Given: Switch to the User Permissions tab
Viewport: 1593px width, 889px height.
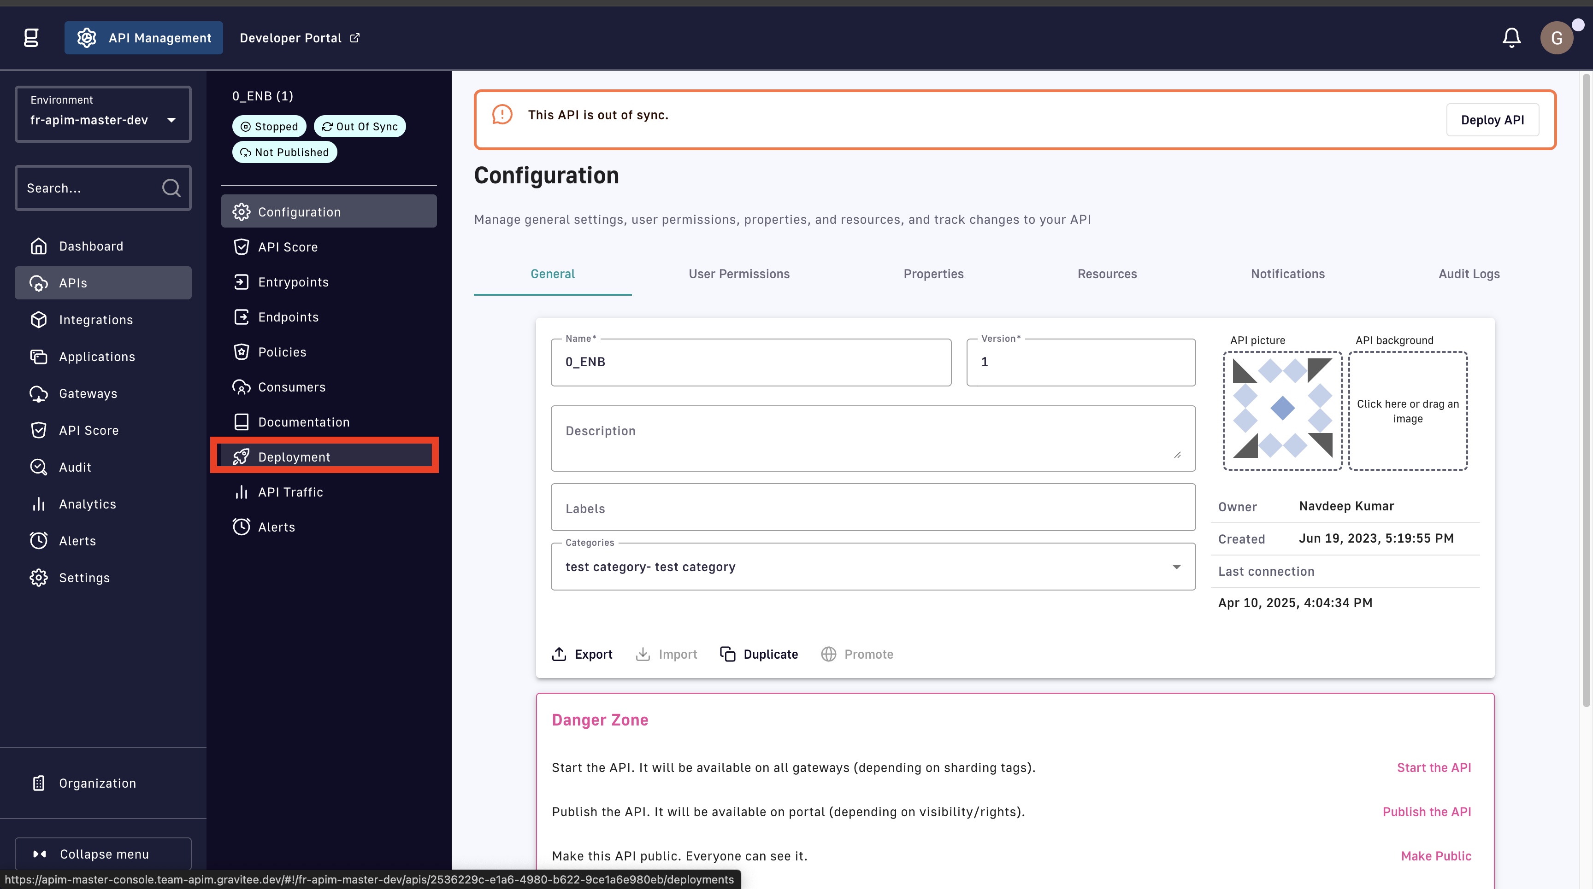Looking at the screenshot, I should point(739,274).
